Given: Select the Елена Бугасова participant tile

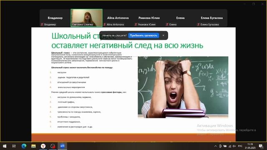Looking at the screenshot, I should (212, 18).
